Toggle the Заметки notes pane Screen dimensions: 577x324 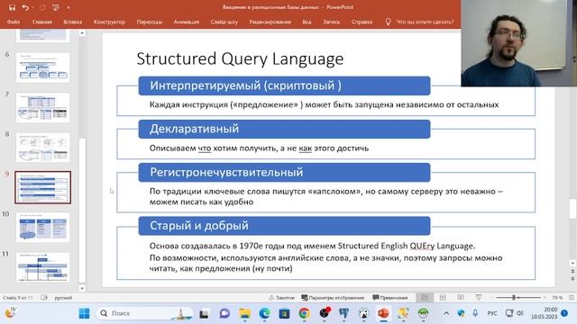point(282,298)
